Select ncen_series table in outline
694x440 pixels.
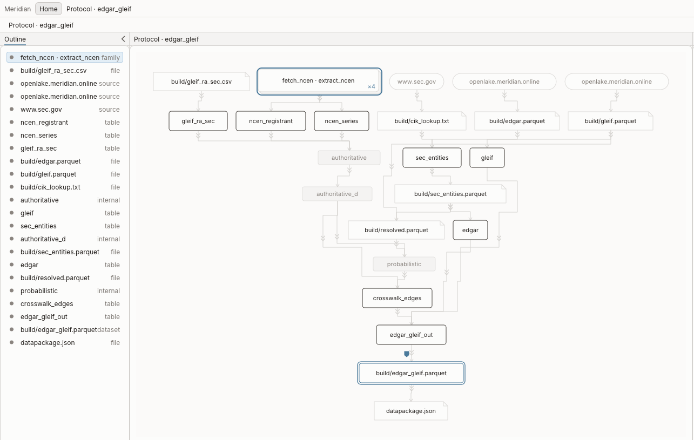click(65, 136)
